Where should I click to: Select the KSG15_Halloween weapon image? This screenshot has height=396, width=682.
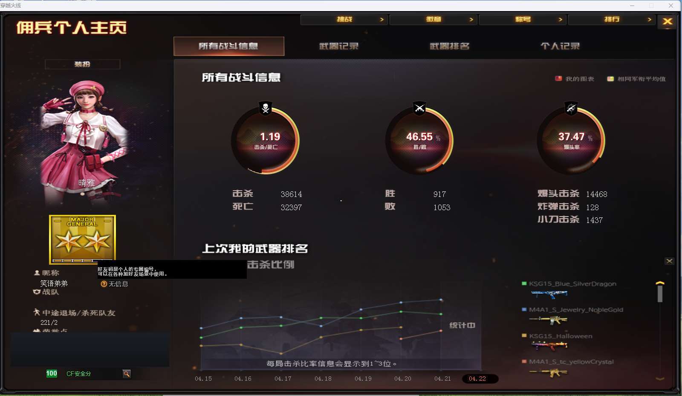click(549, 346)
